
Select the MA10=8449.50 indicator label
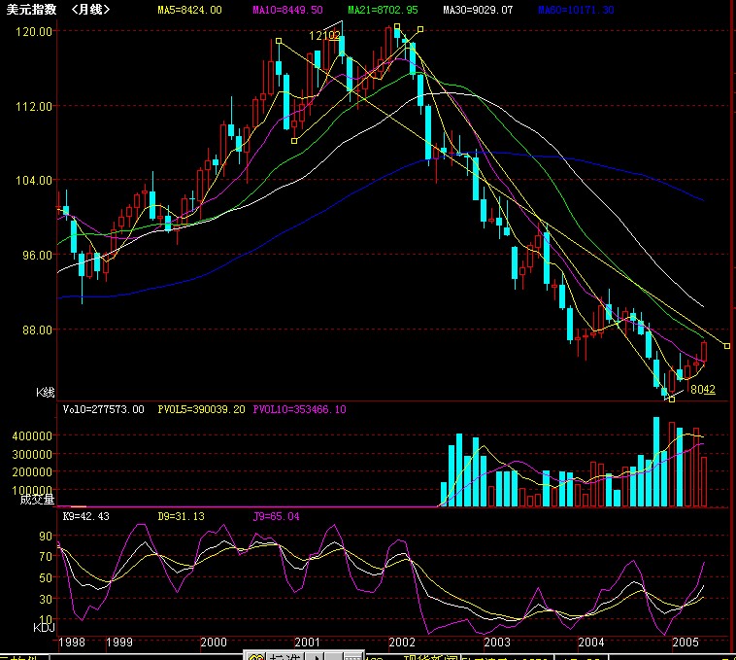click(x=287, y=10)
